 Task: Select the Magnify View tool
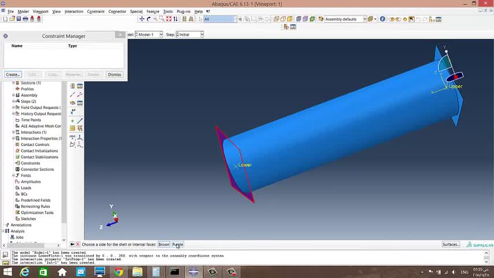point(155,19)
